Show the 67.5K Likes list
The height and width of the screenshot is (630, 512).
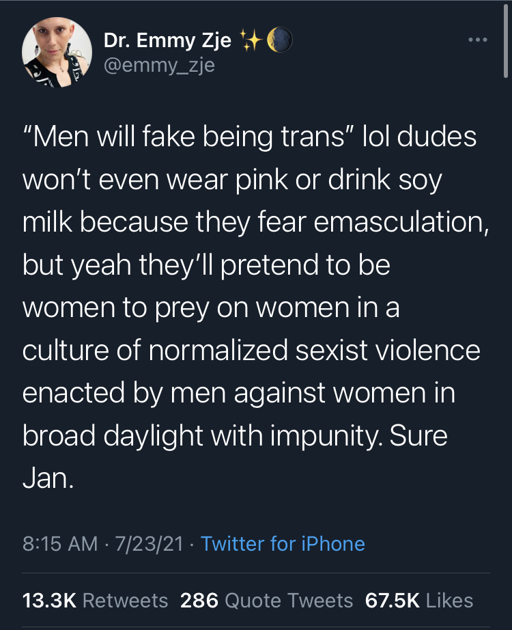coord(419,601)
